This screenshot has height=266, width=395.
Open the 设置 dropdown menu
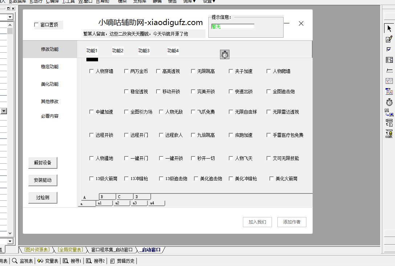[x=209, y=1]
